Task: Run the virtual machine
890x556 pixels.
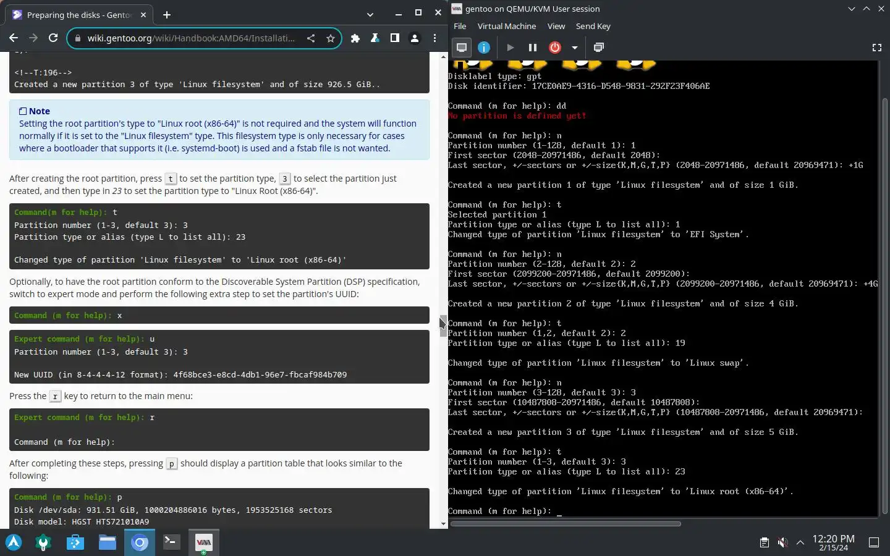Action: 510,48
